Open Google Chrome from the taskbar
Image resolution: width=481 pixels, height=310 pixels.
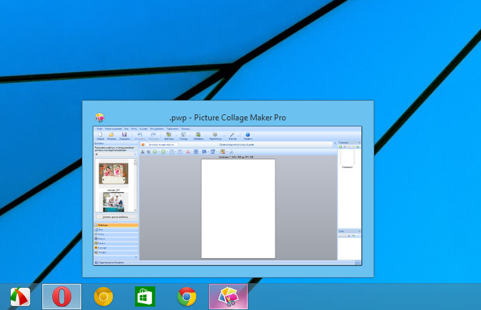click(187, 297)
